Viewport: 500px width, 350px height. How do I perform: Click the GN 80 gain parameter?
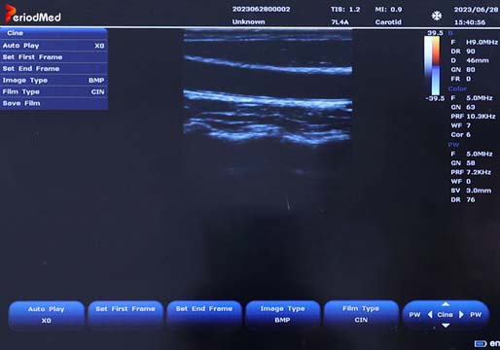[x=463, y=70]
